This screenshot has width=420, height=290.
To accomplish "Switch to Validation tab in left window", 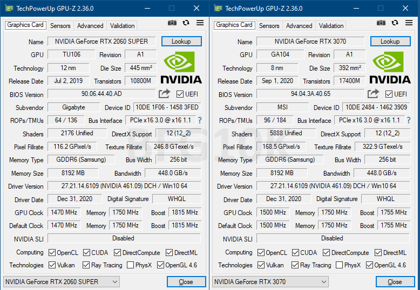I will click(122, 26).
